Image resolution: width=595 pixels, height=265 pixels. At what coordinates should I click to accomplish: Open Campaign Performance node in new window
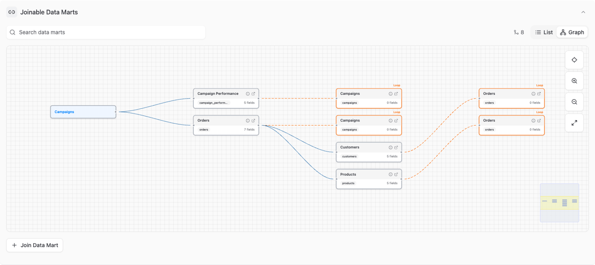pos(253,94)
